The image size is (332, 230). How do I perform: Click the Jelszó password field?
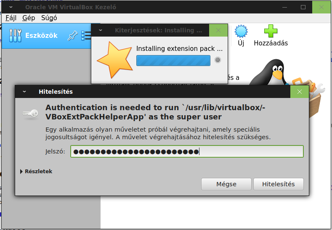[x=187, y=151]
